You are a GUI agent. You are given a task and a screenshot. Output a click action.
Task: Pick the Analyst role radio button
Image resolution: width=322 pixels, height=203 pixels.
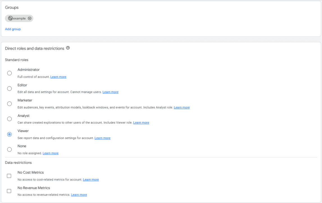click(10, 119)
